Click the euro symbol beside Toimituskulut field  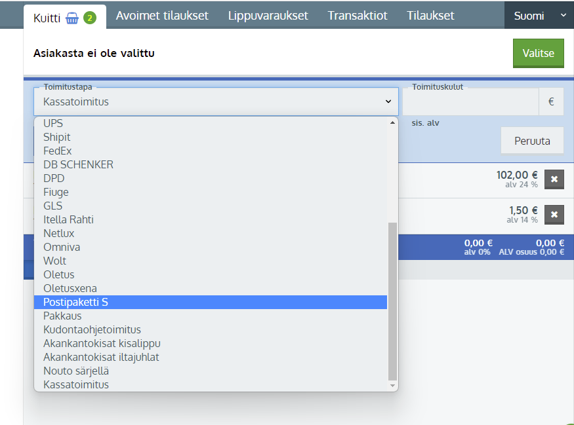pos(551,102)
